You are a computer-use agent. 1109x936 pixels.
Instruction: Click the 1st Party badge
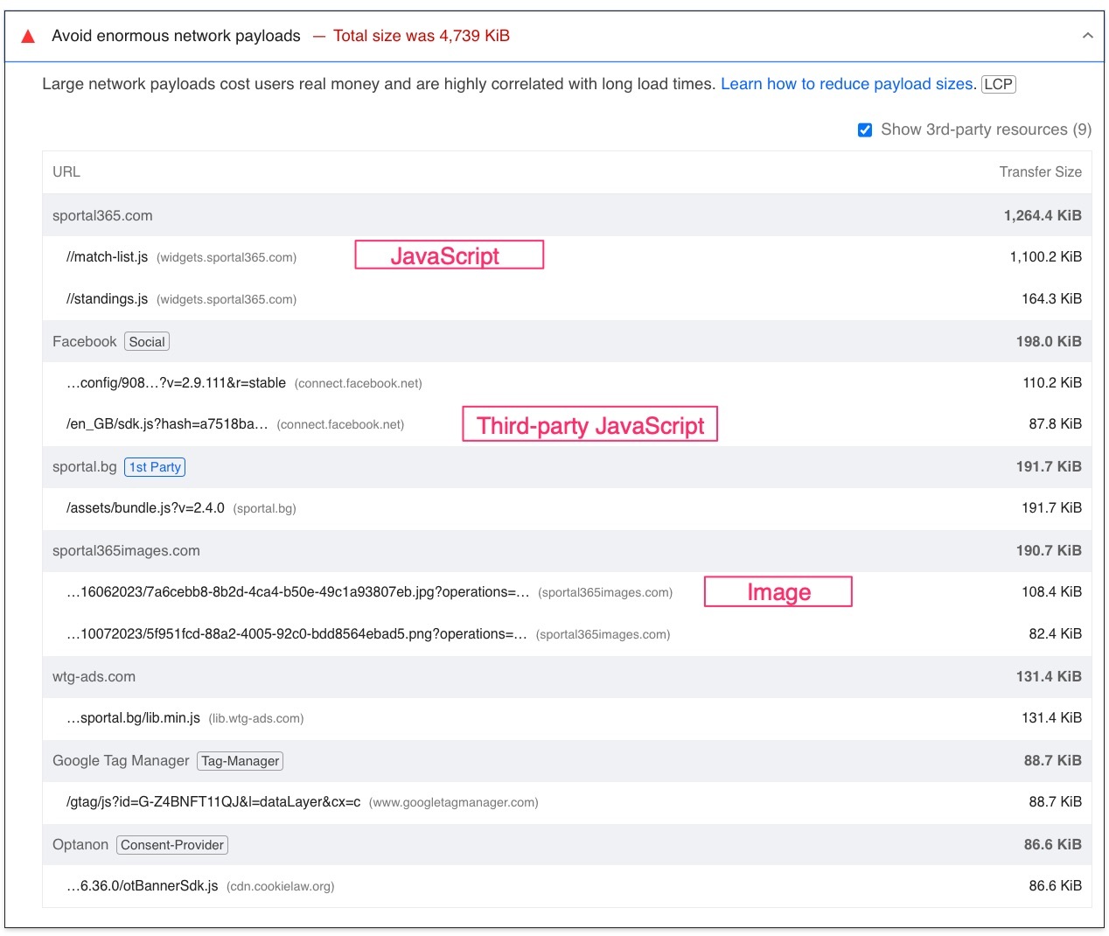coord(155,467)
